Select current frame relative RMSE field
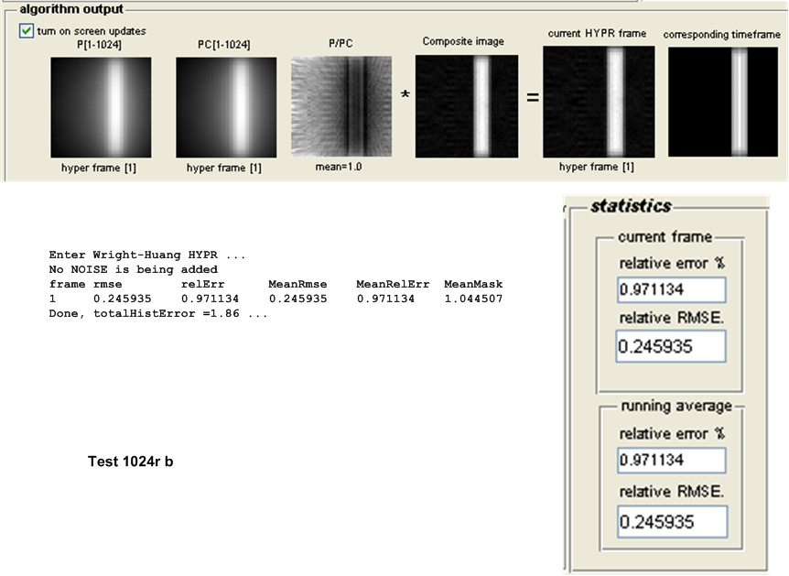Viewport: 789px width, 576px height. [670, 346]
